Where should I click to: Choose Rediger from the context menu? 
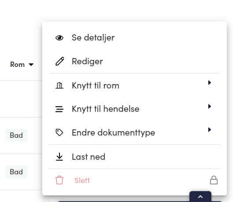pyautogui.click(x=134, y=61)
